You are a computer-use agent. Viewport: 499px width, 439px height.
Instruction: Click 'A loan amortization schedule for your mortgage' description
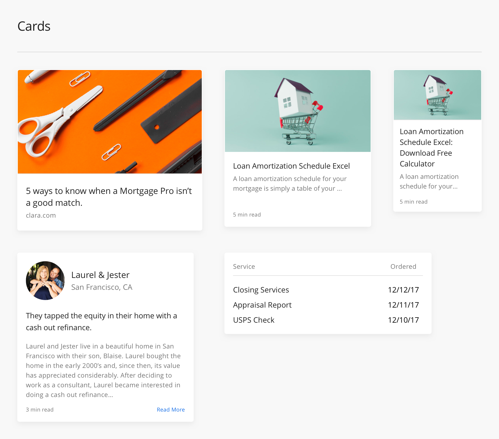click(290, 184)
